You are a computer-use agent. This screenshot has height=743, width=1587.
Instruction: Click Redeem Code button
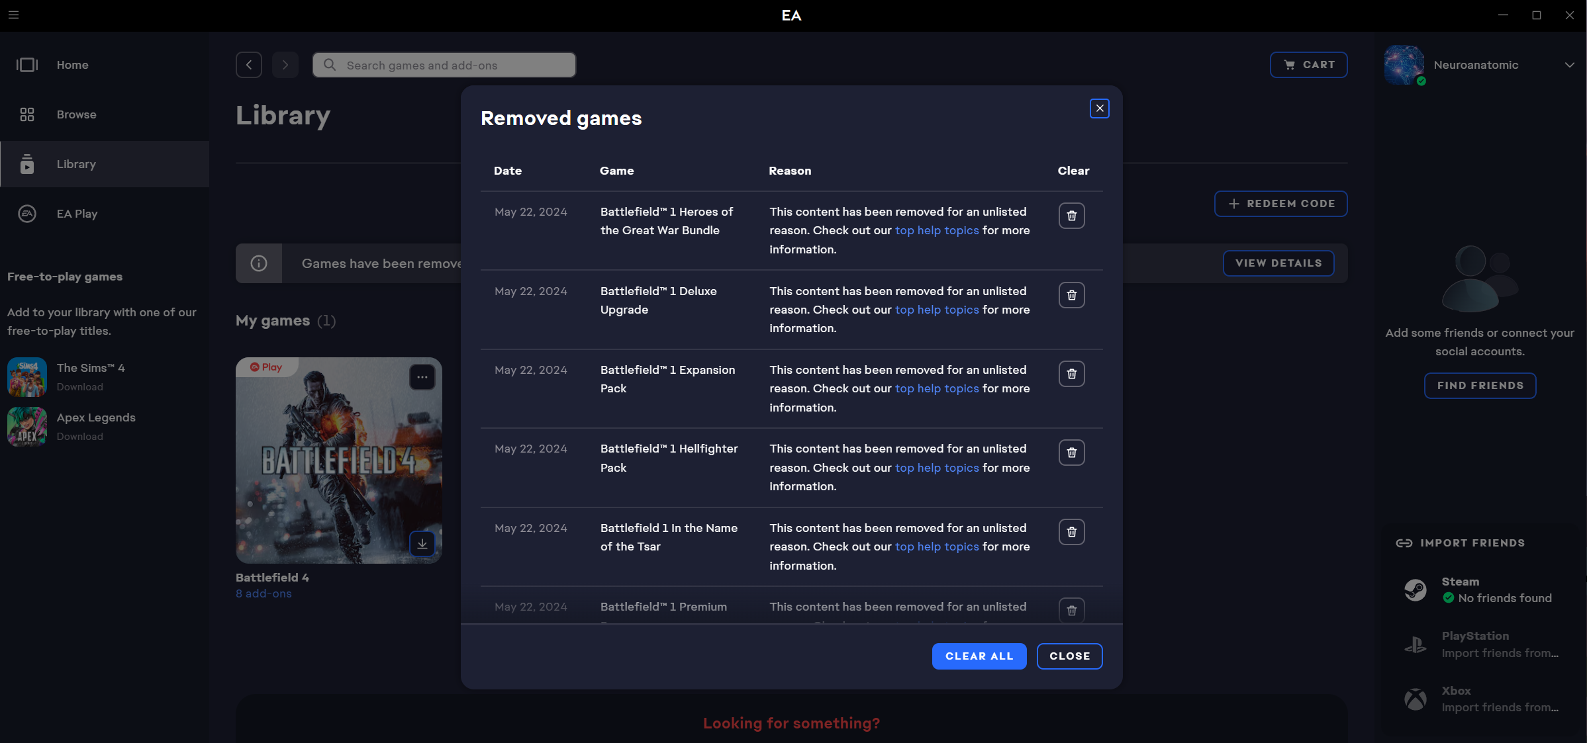click(x=1280, y=204)
